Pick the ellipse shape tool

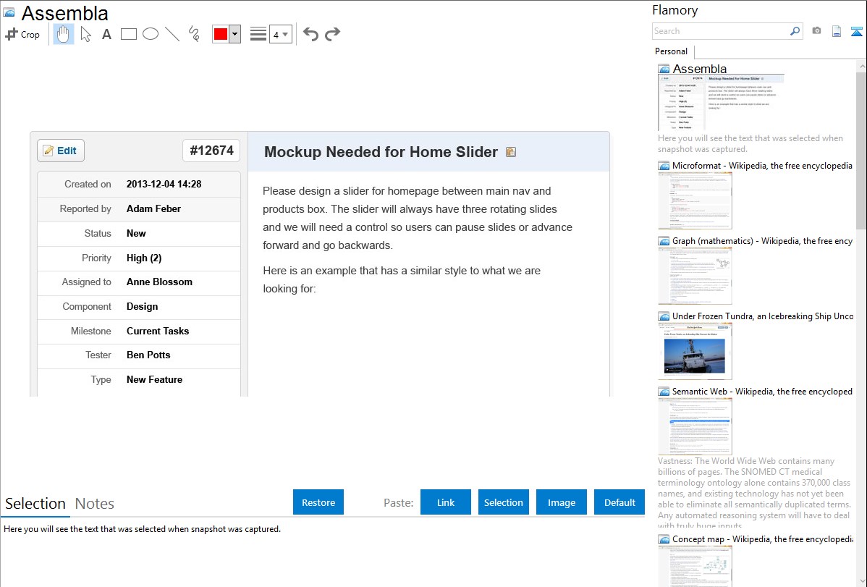[x=151, y=34]
